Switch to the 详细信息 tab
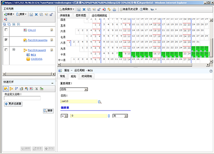The image size is (214, 154). tap(65, 15)
